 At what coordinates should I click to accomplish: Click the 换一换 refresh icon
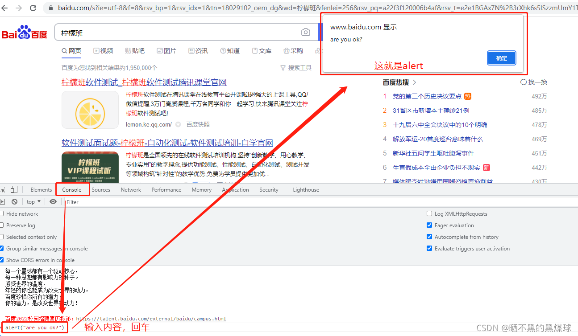(x=524, y=82)
